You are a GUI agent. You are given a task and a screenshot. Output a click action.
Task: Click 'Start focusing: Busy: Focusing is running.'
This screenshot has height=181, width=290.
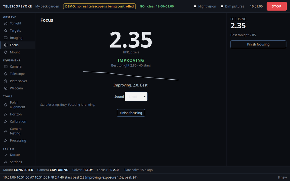click(x=68, y=105)
